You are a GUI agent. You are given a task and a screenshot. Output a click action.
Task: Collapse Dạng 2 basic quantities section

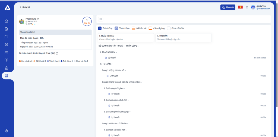click(142, 82)
